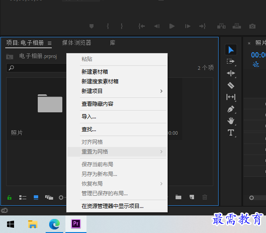Go up one bin level icon

point(10,57)
